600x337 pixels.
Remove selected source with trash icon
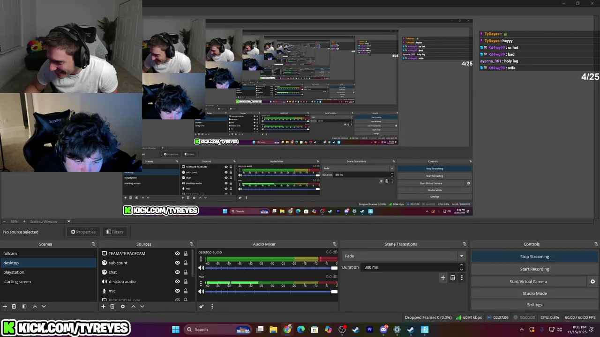tap(112, 307)
